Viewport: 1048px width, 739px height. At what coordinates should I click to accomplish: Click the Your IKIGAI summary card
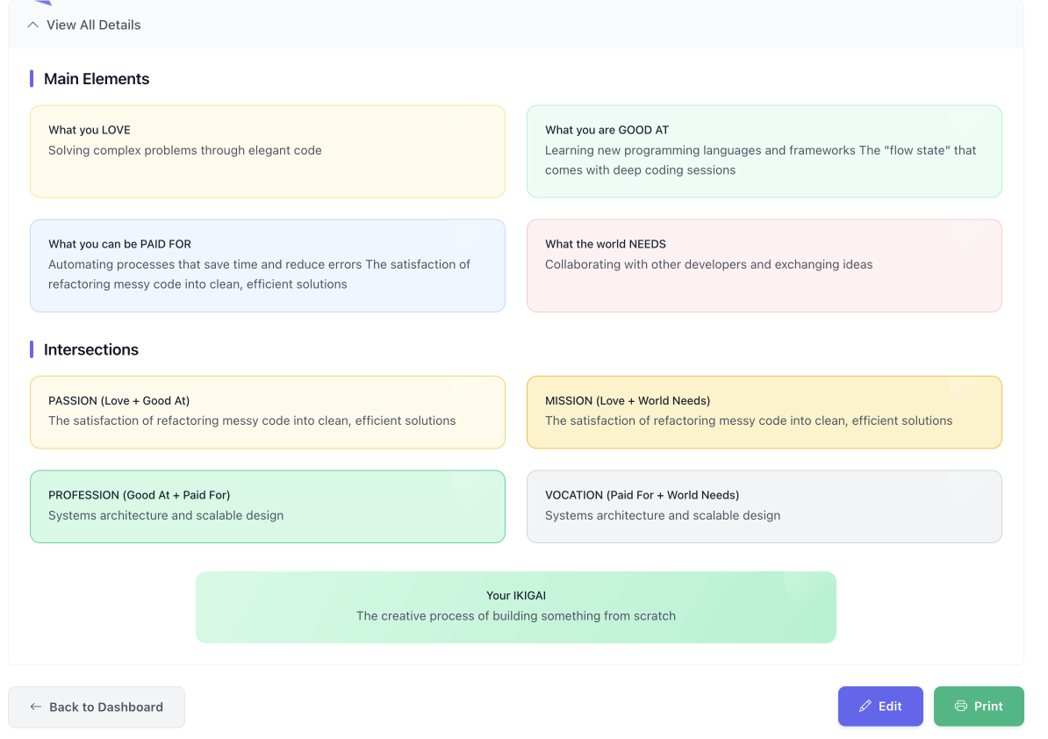click(515, 606)
